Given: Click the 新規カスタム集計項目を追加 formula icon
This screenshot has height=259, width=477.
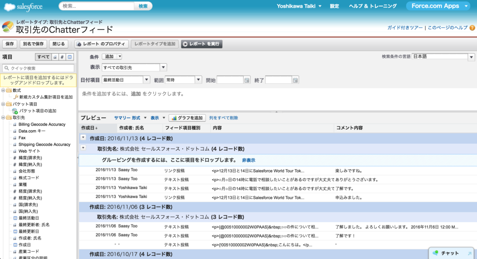Looking at the screenshot, I should click(x=16, y=97).
